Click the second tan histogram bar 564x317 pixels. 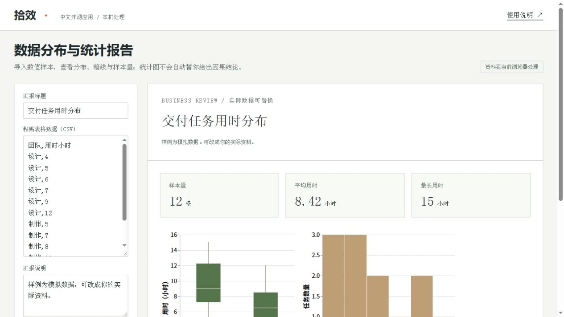tap(356, 276)
